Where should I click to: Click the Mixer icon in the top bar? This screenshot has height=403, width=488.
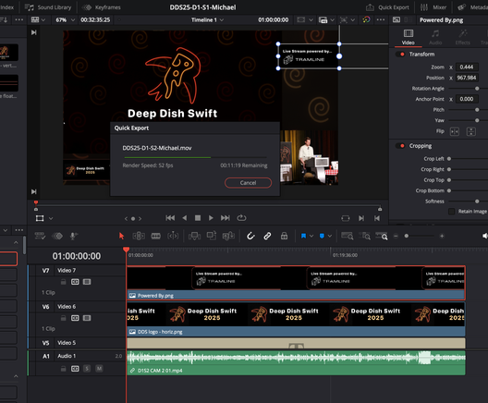433,7
